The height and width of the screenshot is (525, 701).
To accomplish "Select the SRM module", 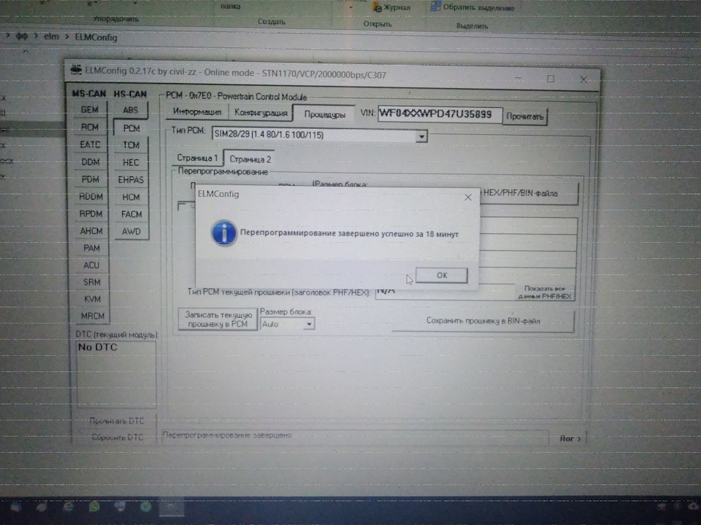I will click(92, 282).
